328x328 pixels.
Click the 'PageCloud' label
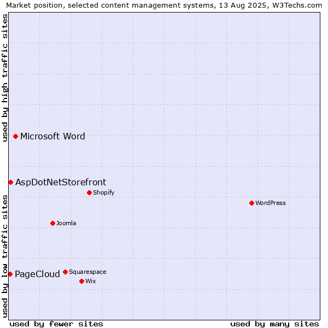(37, 274)
